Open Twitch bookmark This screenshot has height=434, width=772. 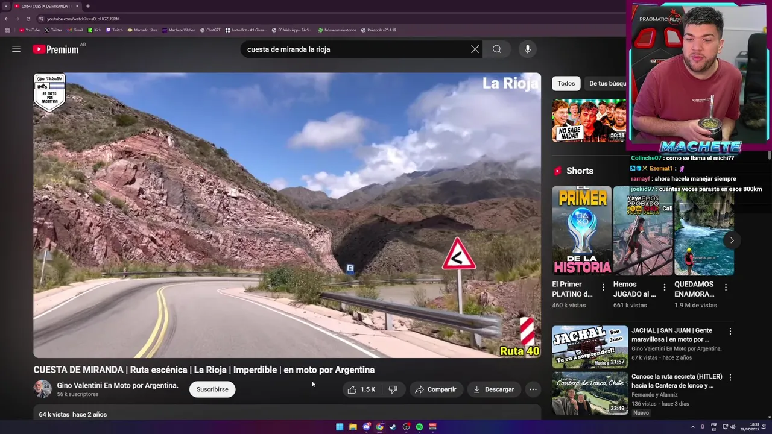115,30
